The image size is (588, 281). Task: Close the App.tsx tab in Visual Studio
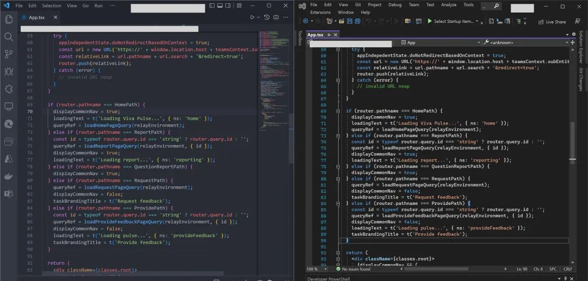(x=335, y=35)
